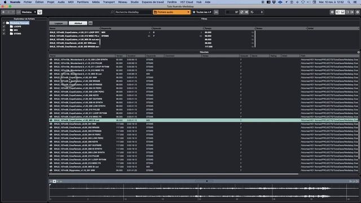
Task: Sort results by the Tempo column header
Action: (121, 56)
